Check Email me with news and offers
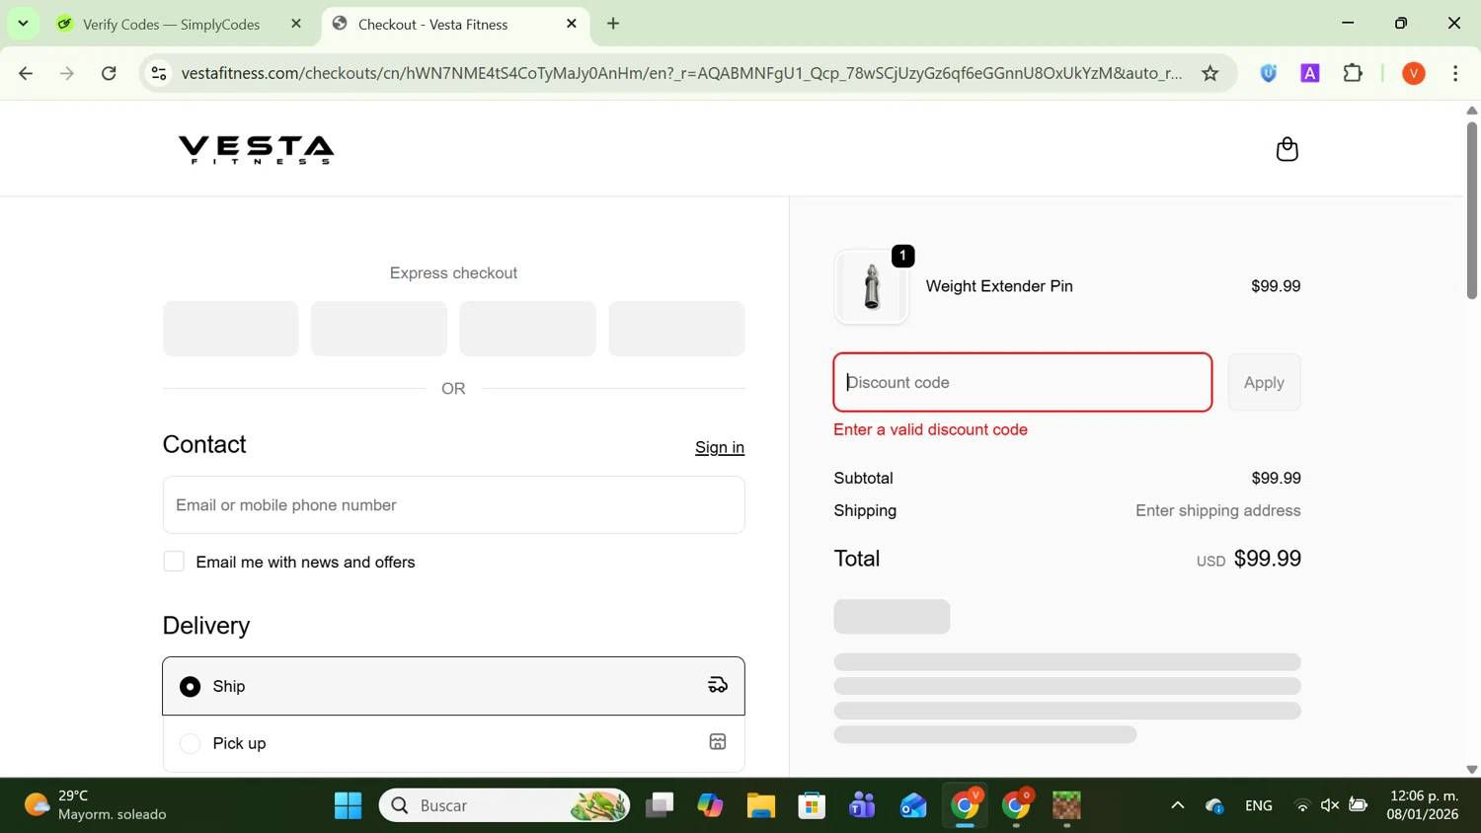The width and height of the screenshot is (1481, 833). tap(174, 562)
